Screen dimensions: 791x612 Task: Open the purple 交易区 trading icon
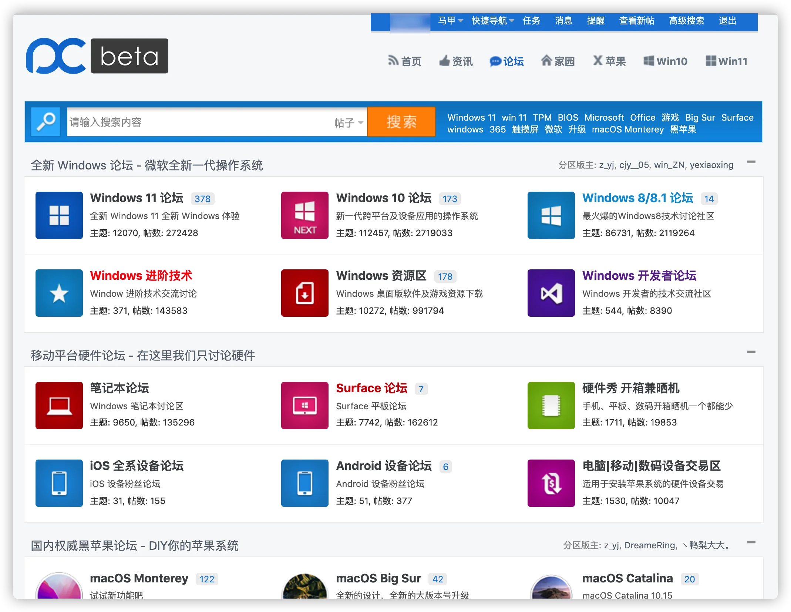pos(551,483)
